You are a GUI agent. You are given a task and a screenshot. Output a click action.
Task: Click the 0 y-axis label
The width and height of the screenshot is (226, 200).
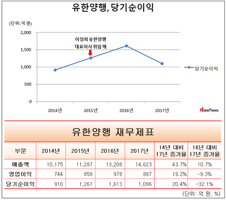[x=30, y=102]
